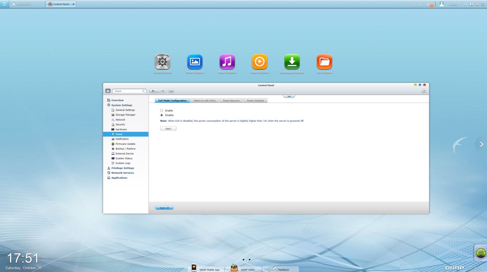This screenshot has height=272, width=487.
Task: Open System Logs in sidebar
Action: 123,163
